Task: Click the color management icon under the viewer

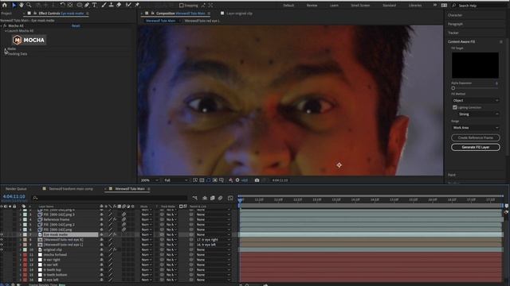Action: coord(230,180)
